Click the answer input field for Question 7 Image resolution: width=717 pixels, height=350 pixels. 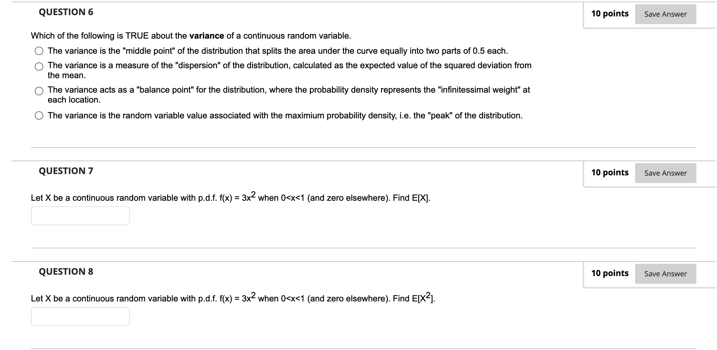click(x=80, y=215)
